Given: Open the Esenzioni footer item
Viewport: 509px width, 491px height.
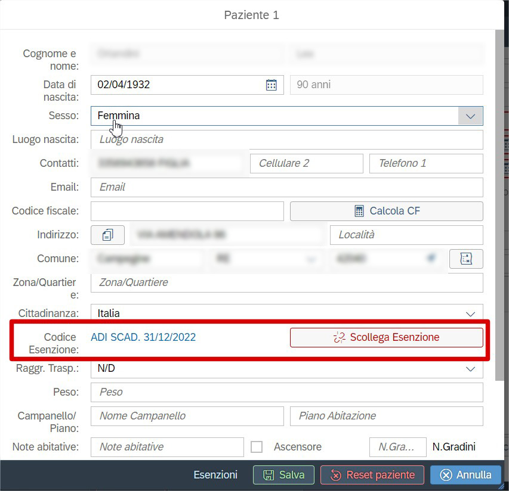Looking at the screenshot, I should click(215, 475).
